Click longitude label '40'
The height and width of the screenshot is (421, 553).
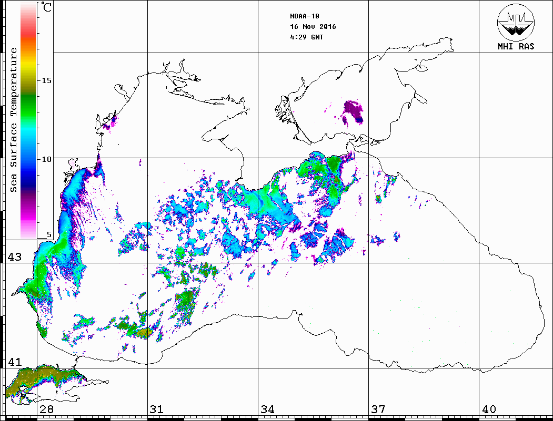(x=489, y=409)
